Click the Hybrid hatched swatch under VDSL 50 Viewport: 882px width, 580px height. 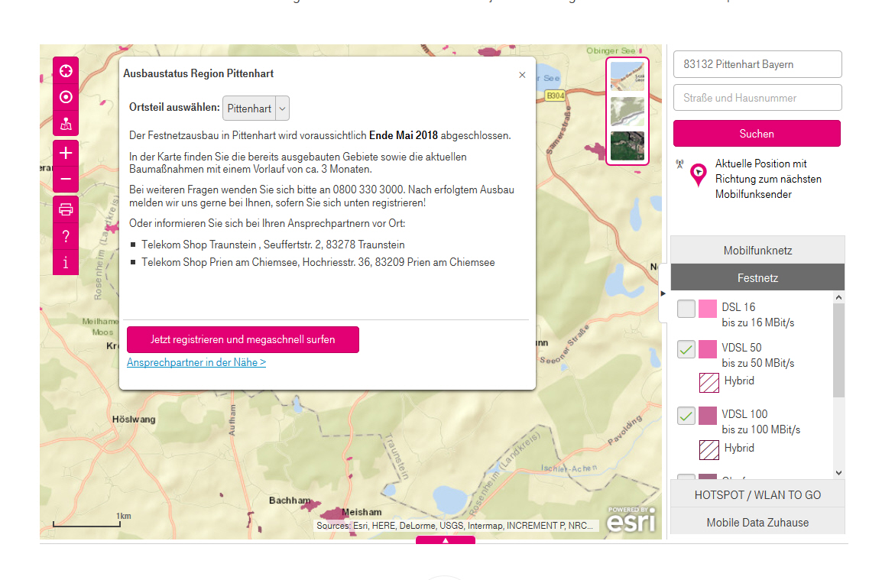pyautogui.click(x=709, y=383)
